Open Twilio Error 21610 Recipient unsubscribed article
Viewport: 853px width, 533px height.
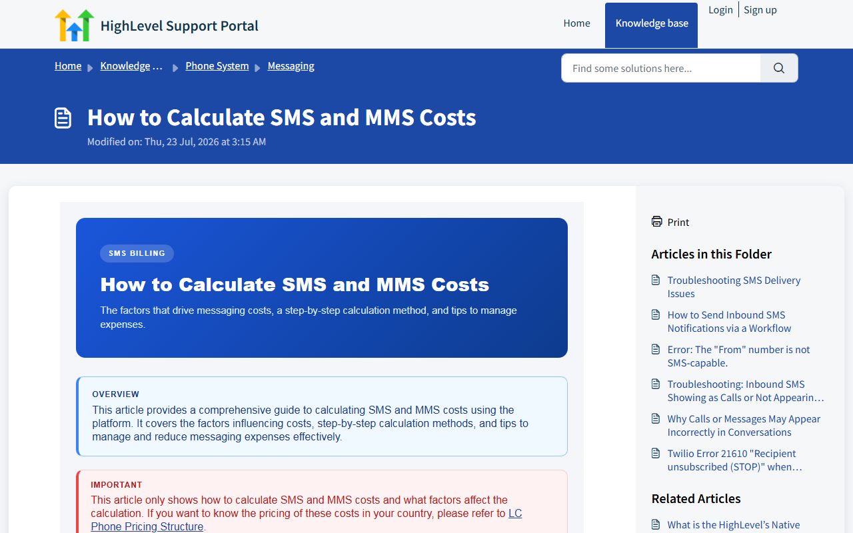[735, 460]
